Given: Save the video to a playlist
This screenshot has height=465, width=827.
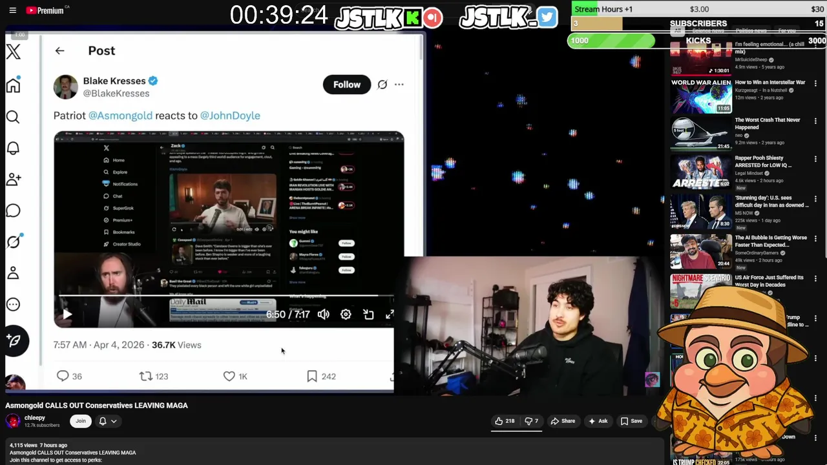Looking at the screenshot, I should (631, 421).
